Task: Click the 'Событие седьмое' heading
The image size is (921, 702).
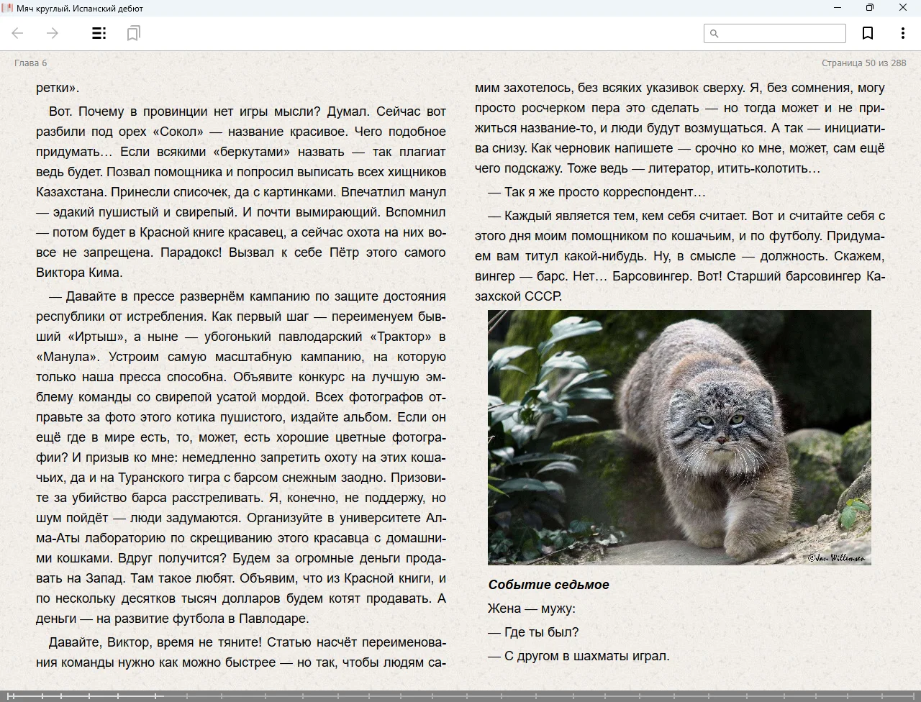Action: point(548,585)
